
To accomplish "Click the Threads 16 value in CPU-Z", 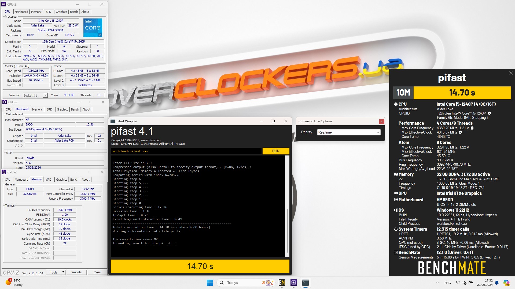I will click(x=99, y=95).
